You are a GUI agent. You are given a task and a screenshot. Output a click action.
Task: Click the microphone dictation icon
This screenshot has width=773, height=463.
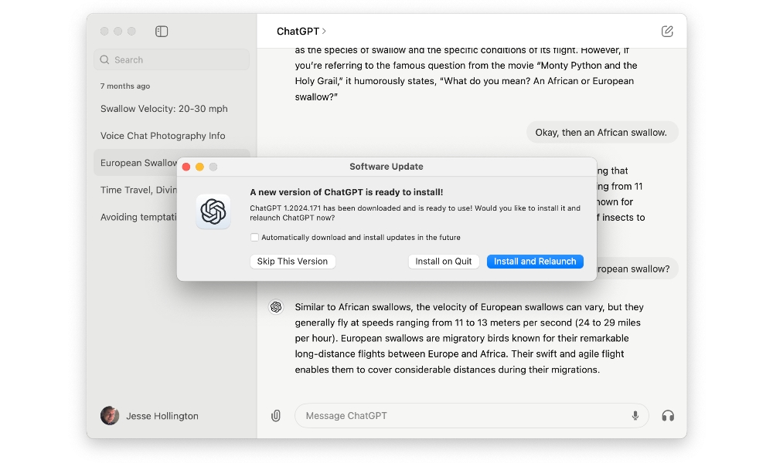pyautogui.click(x=635, y=416)
